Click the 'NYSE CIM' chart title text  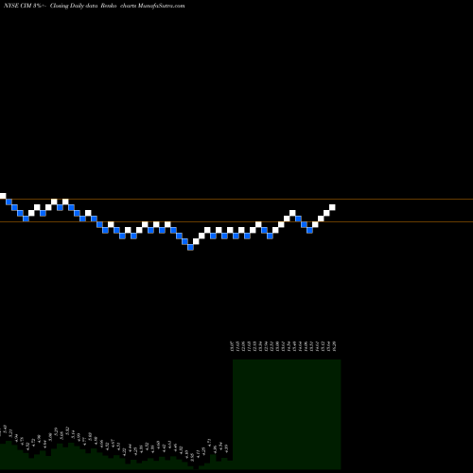click(x=17, y=6)
